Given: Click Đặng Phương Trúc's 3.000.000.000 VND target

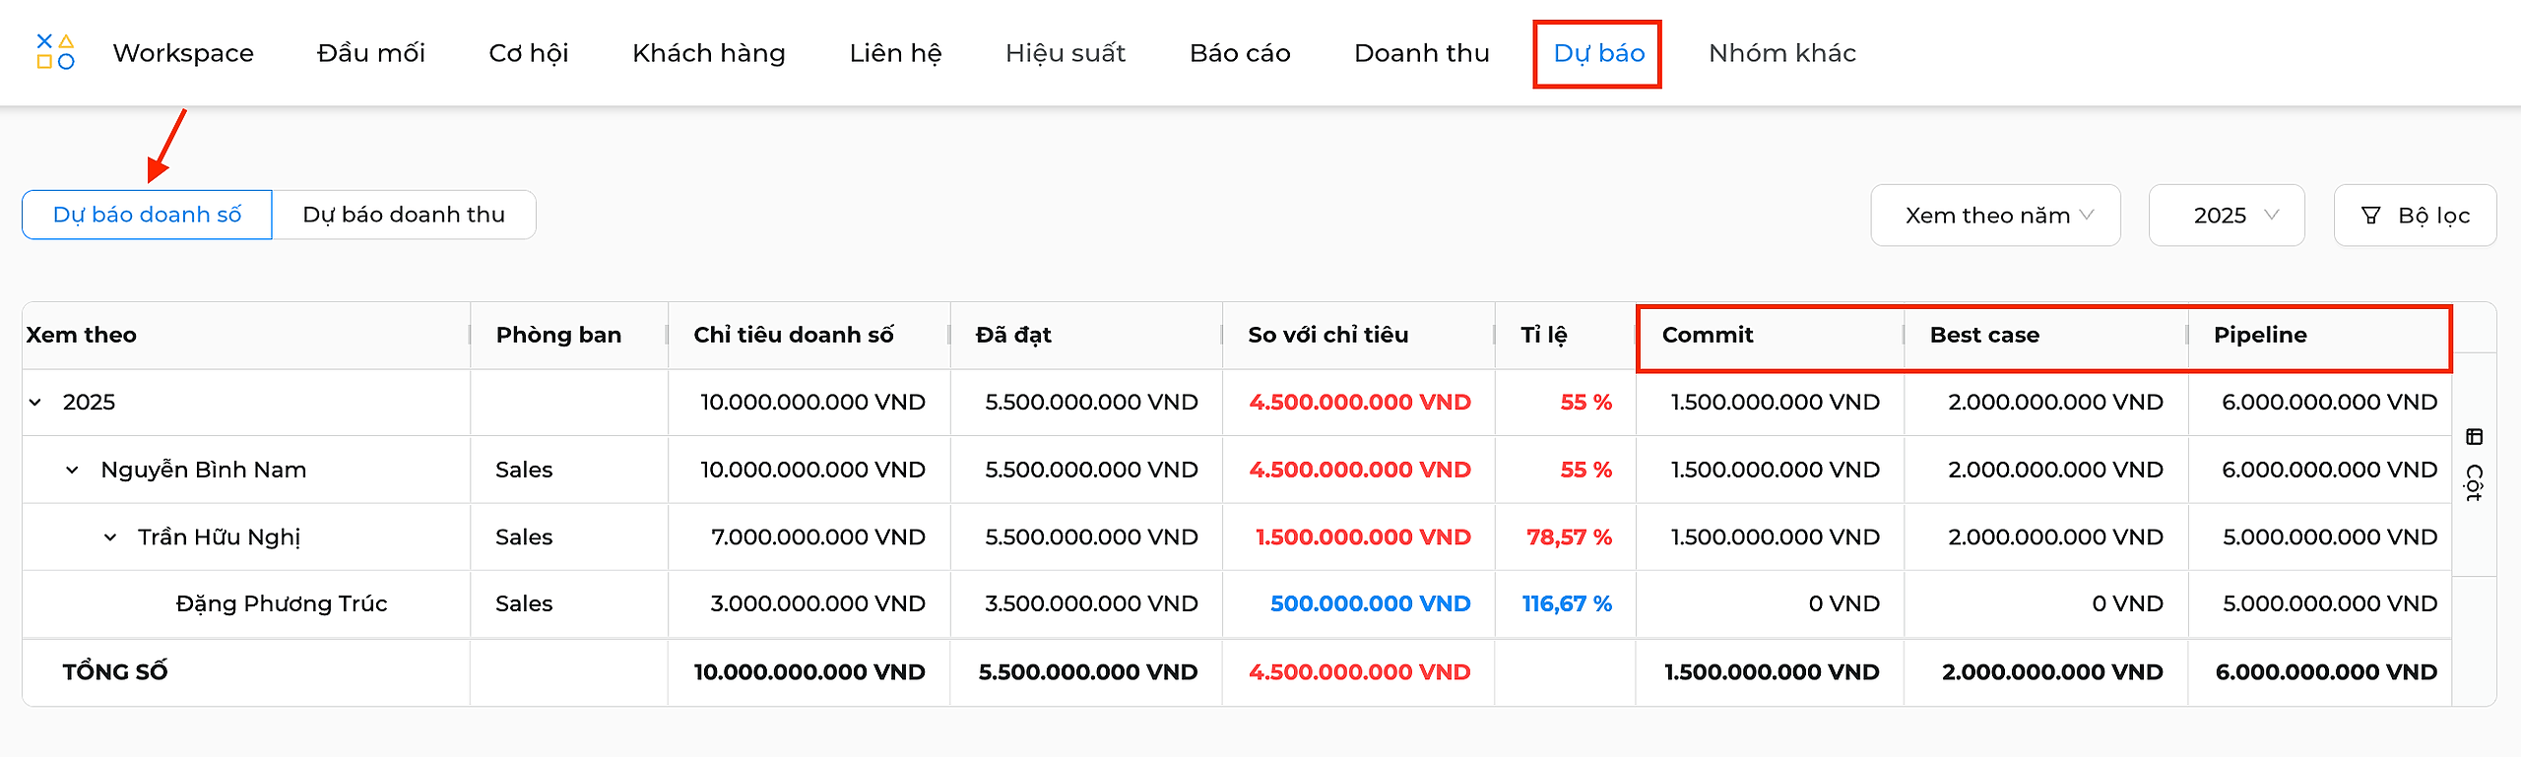Looking at the screenshot, I should [817, 604].
